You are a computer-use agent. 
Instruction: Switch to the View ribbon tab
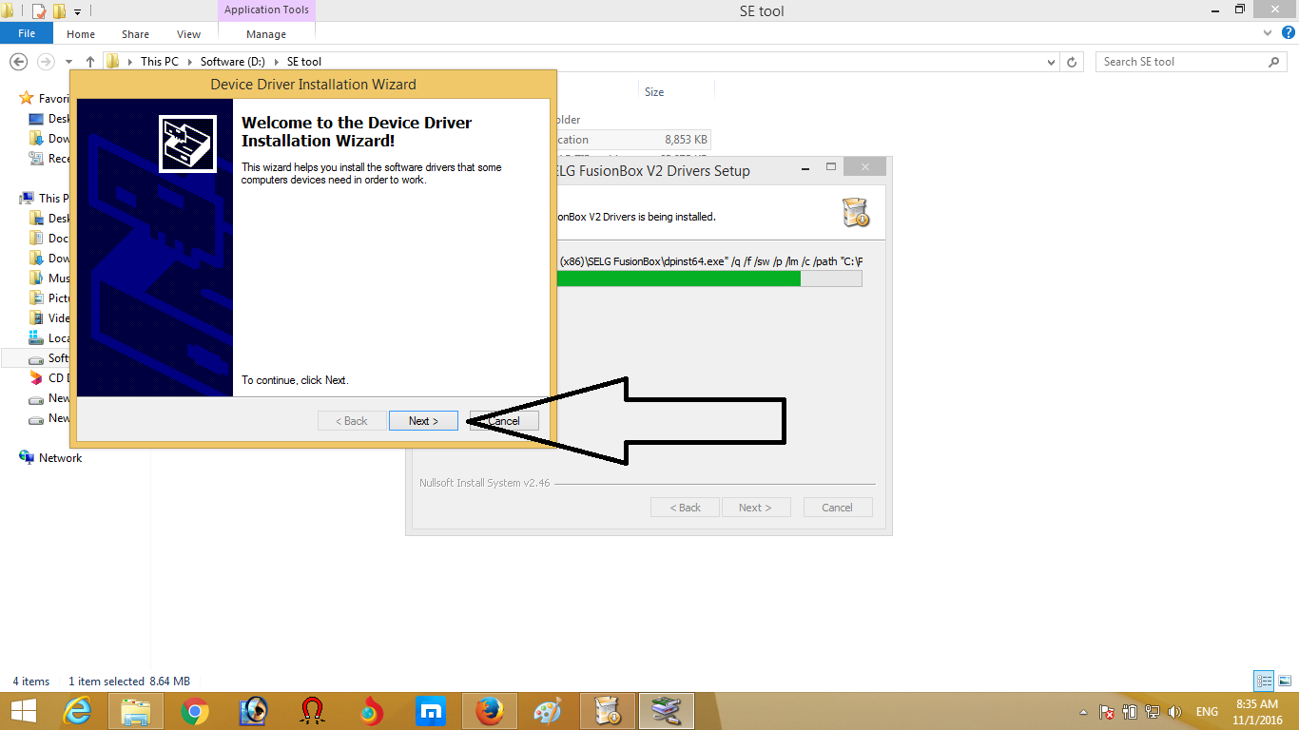(188, 33)
